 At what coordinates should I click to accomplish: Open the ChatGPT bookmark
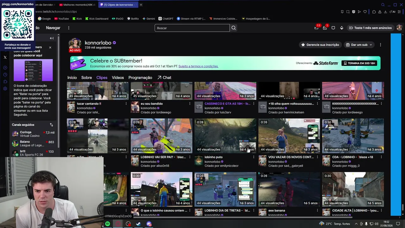pyautogui.click(x=166, y=19)
